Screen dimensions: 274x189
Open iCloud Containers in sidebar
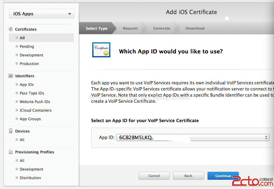[36, 110]
